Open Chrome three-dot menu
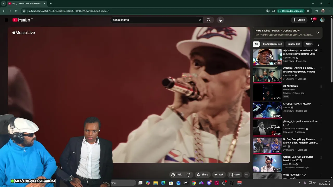333x187 pixels. (329, 11)
